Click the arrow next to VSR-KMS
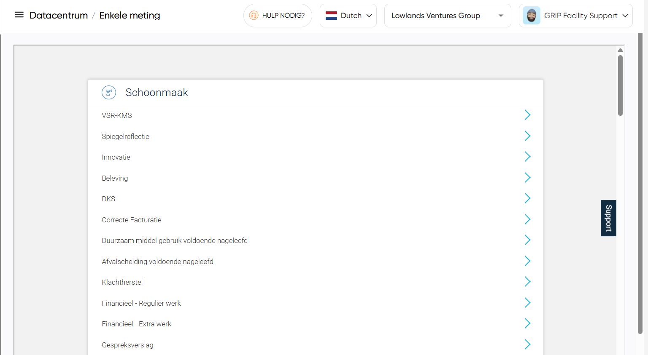648x355 pixels. [527, 115]
